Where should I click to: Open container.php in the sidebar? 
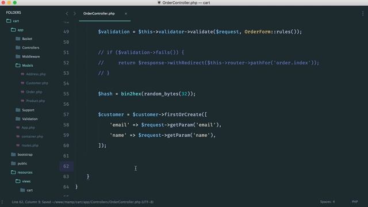32,137
